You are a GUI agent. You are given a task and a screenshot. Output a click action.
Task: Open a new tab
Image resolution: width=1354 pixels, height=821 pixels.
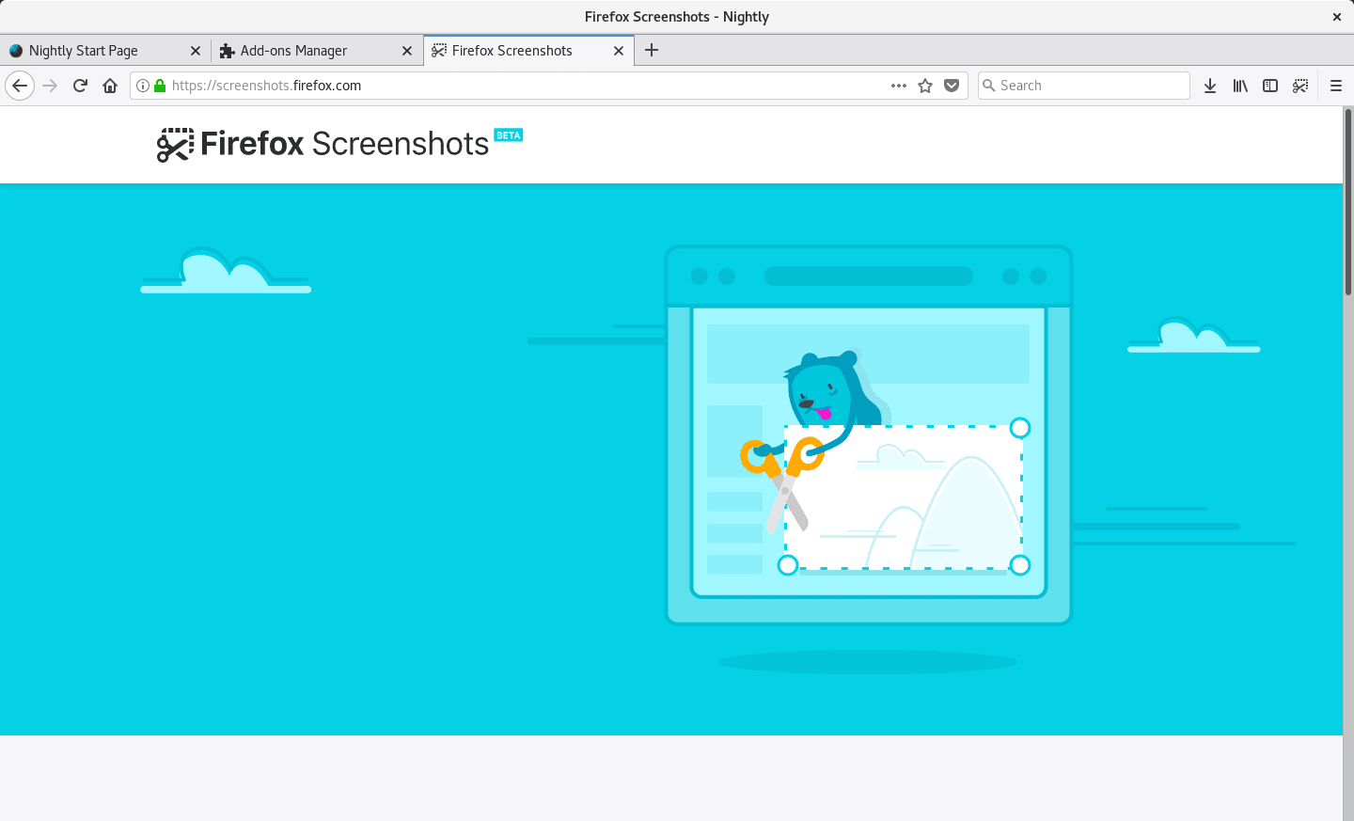coord(652,50)
